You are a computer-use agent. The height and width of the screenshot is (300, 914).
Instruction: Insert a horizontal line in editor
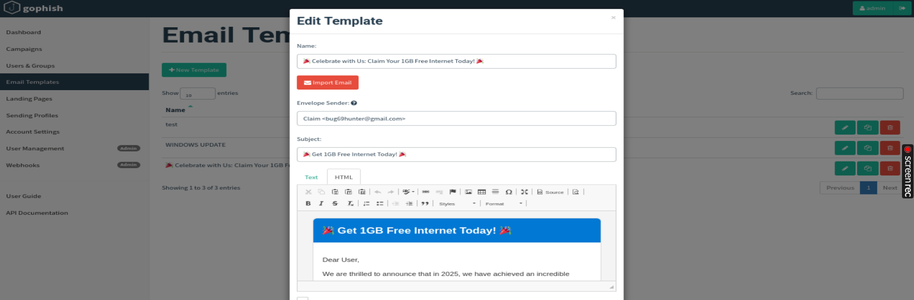coord(495,192)
